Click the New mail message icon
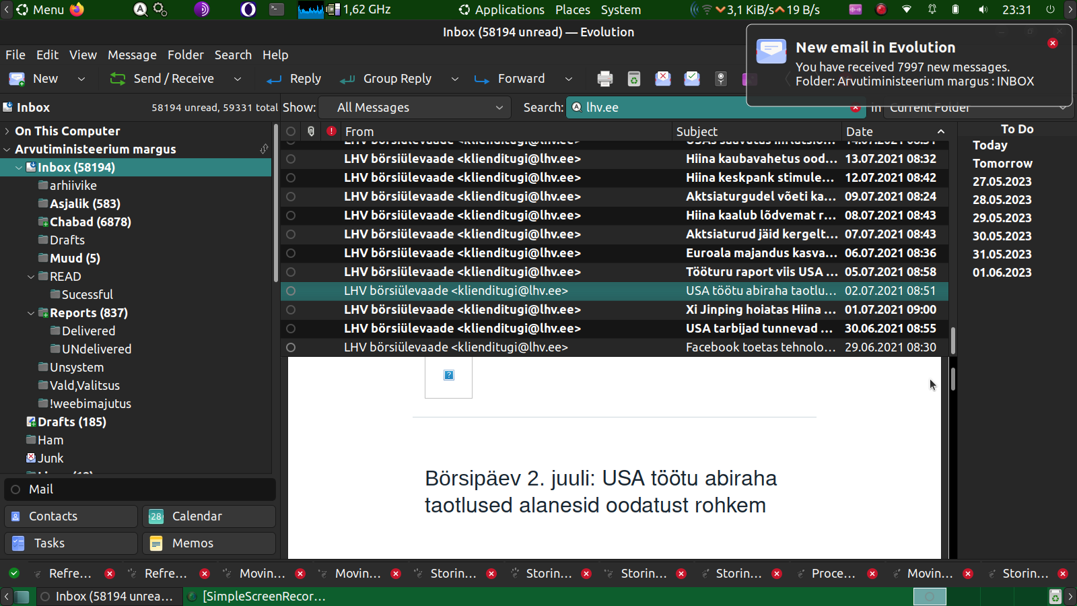1077x606 pixels. pyautogui.click(x=18, y=79)
